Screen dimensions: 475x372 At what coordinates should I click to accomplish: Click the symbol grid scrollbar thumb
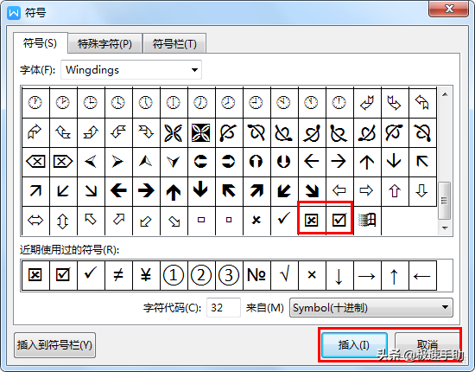tap(445, 200)
